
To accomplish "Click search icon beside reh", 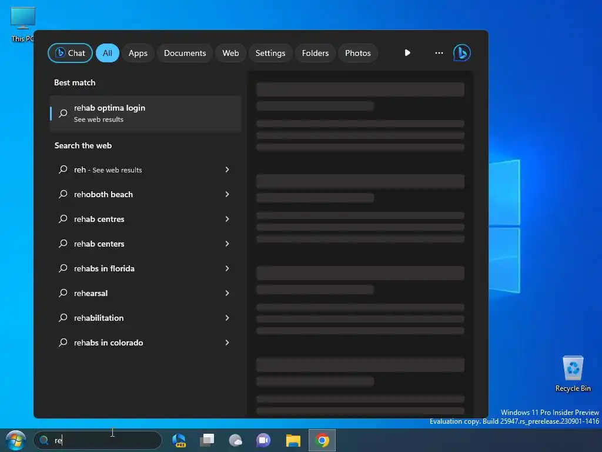I will (63, 169).
